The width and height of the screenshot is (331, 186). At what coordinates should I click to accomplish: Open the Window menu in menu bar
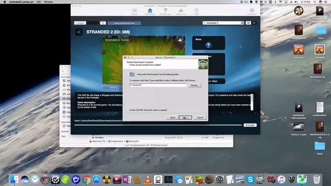coord(48,2)
